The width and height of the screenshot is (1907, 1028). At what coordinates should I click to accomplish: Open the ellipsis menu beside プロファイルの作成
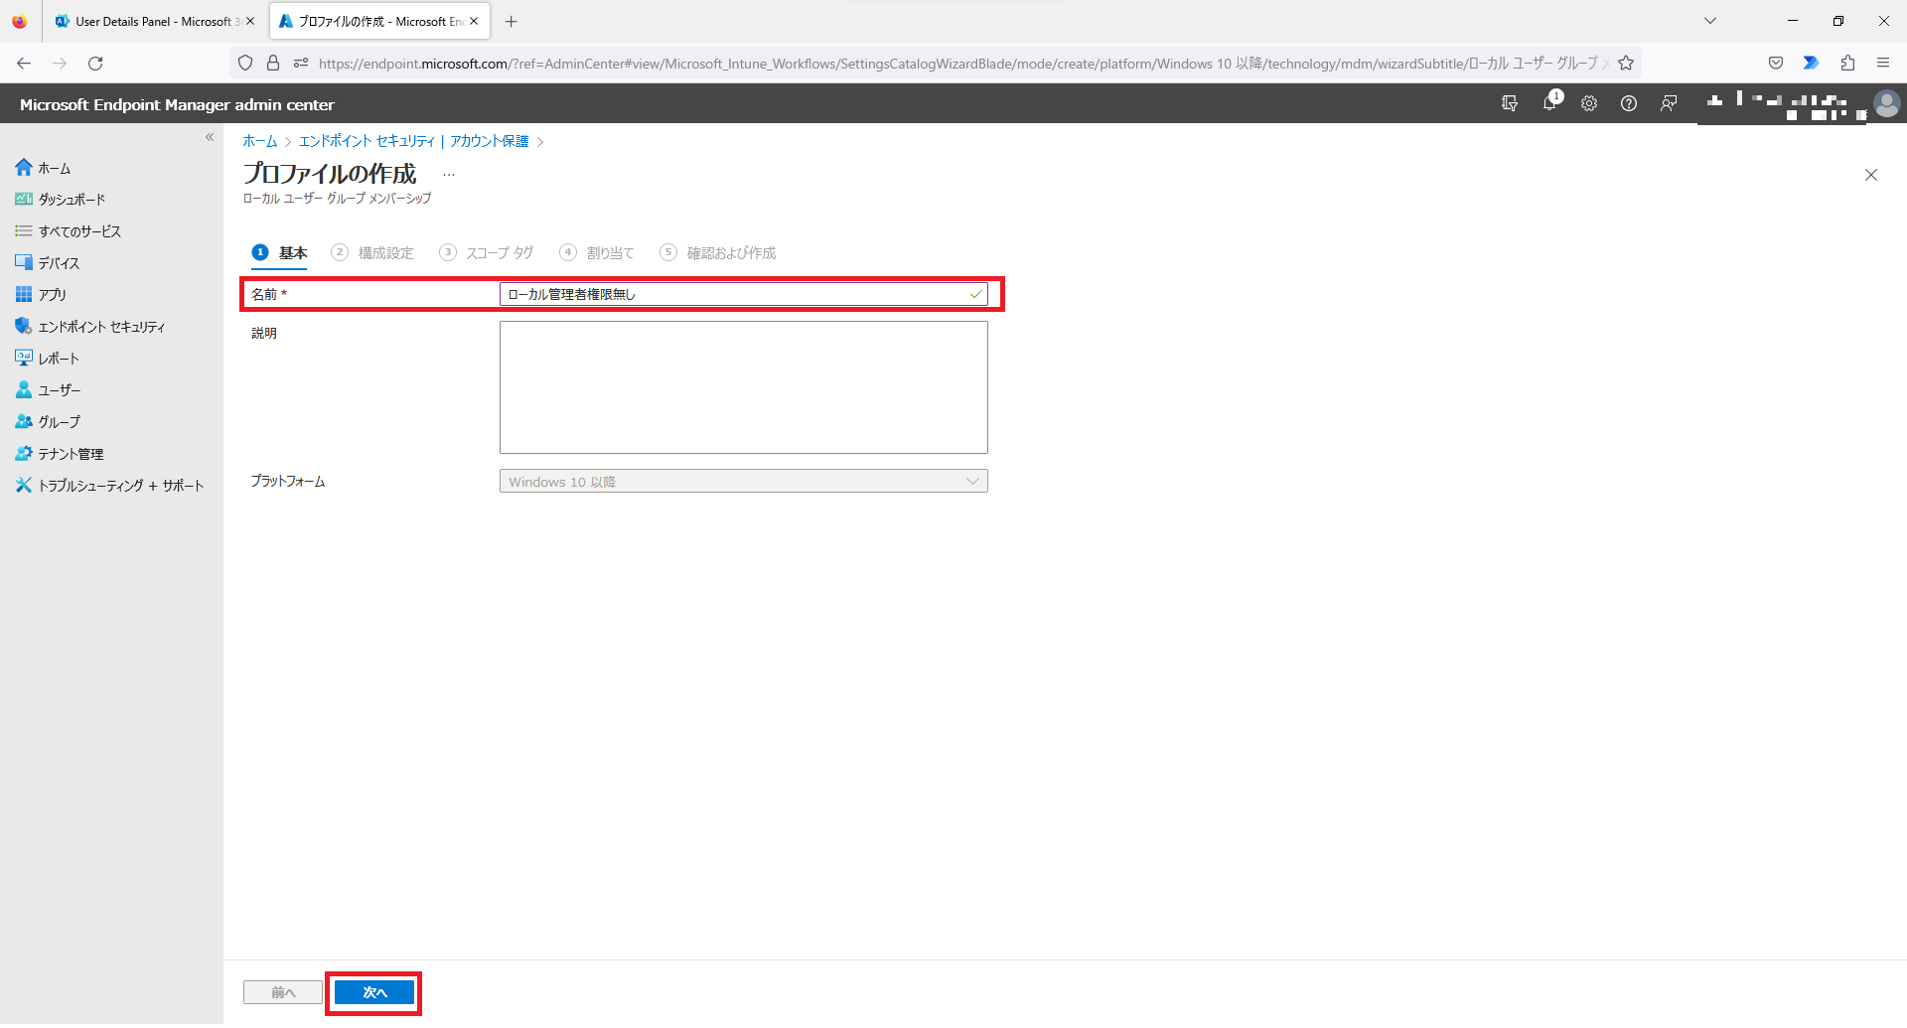click(449, 175)
